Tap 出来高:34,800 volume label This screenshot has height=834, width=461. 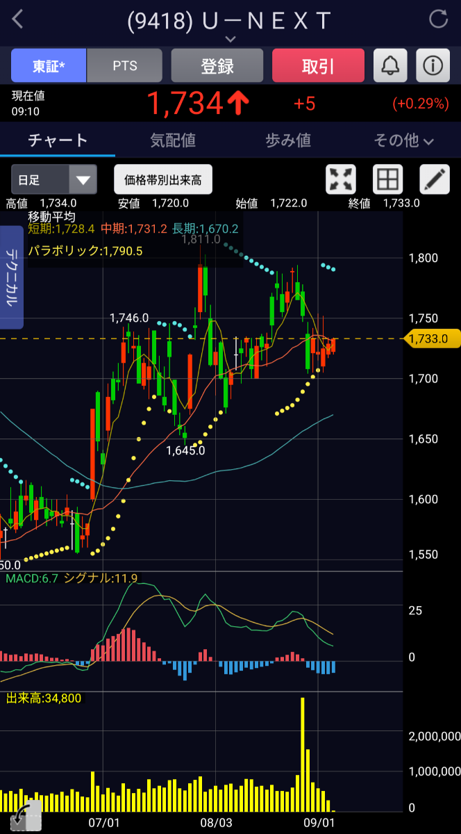[x=44, y=698]
